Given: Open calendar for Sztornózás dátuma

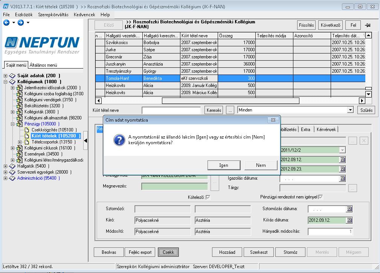Looking at the screenshot, I should [349, 209].
